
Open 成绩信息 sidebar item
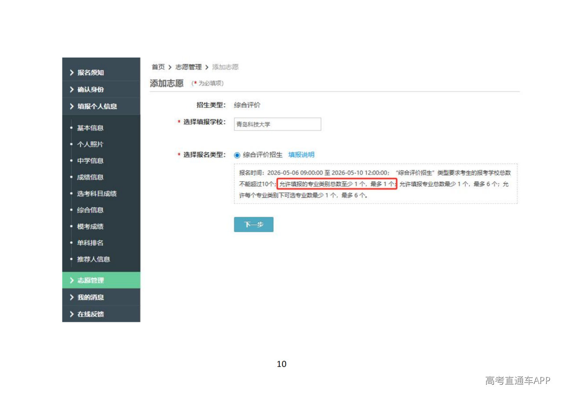coord(90,177)
